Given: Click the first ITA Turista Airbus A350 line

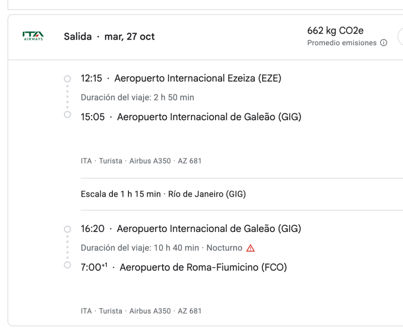Looking at the screenshot, I should click(141, 161).
